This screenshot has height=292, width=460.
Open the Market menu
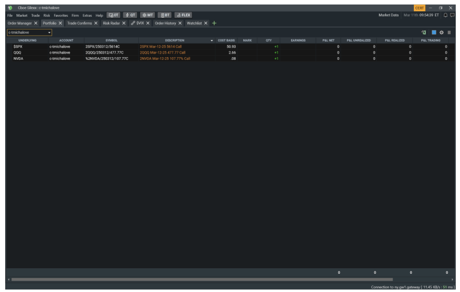(22, 15)
